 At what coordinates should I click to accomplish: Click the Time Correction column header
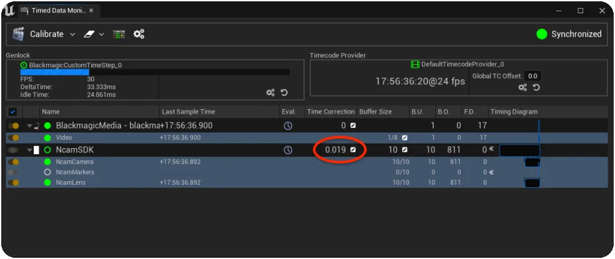click(331, 112)
